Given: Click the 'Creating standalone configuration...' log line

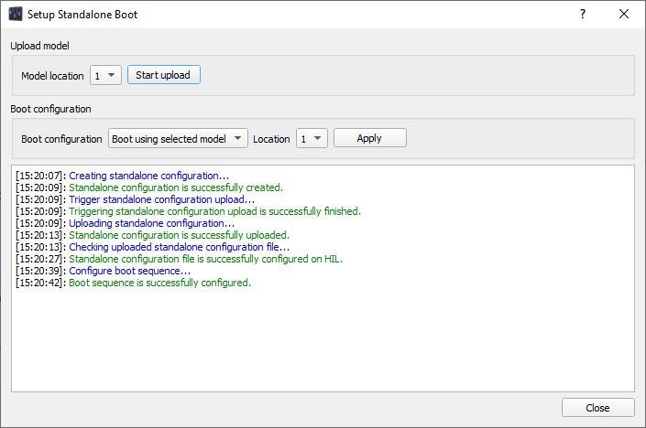Looking at the screenshot, I should (148, 176).
